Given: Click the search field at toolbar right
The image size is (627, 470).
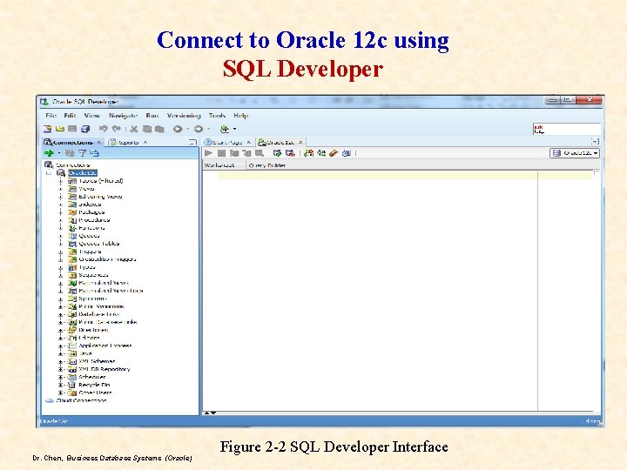Looking at the screenshot, I should (x=567, y=129).
